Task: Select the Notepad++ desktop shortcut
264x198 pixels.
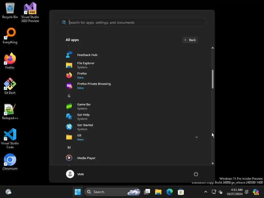Action: click(10, 111)
